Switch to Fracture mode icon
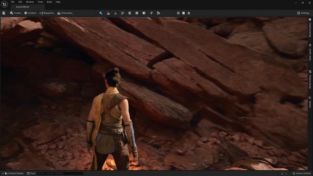Viewport: 313px width, 176px height. pos(137,13)
